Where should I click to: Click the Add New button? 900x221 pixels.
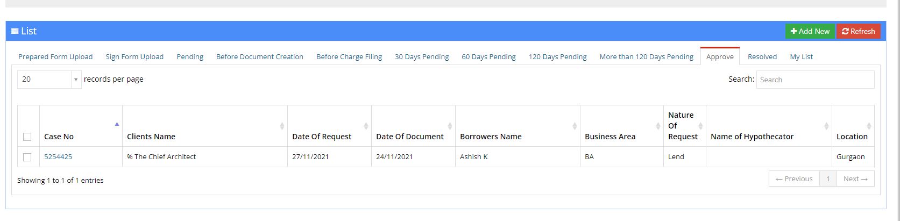coord(810,31)
